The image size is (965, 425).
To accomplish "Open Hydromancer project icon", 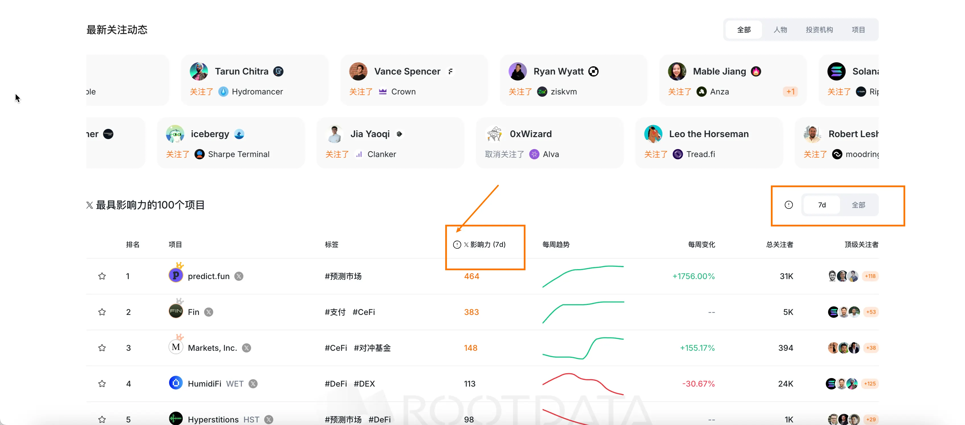I will pyautogui.click(x=223, y=92).
